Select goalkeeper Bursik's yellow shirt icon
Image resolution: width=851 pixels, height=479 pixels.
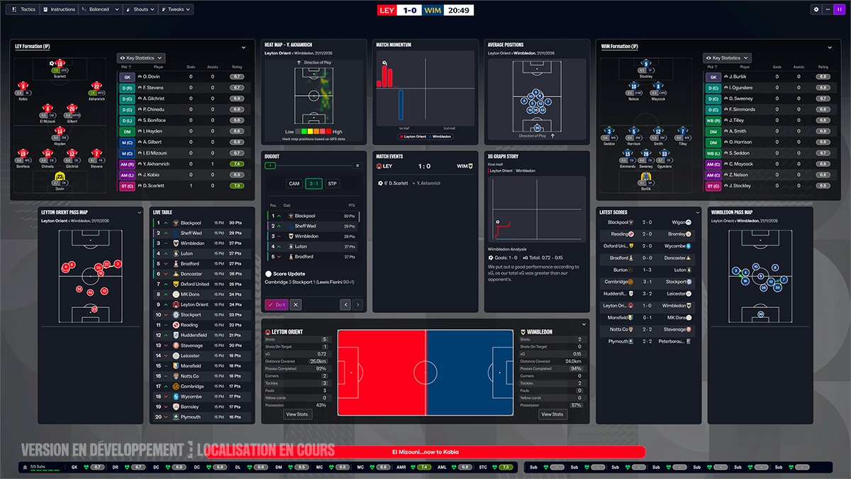646,177
